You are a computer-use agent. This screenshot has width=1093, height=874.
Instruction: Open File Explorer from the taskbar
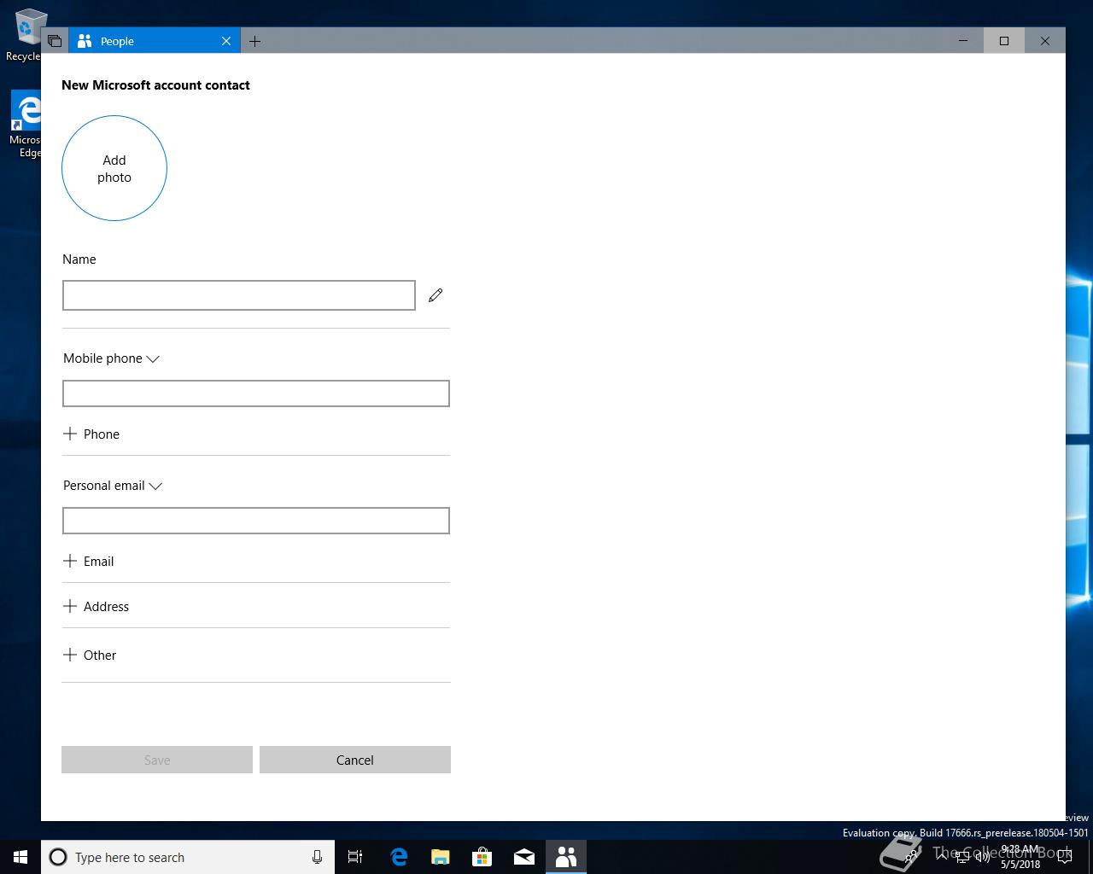click(x=440, y=857)
